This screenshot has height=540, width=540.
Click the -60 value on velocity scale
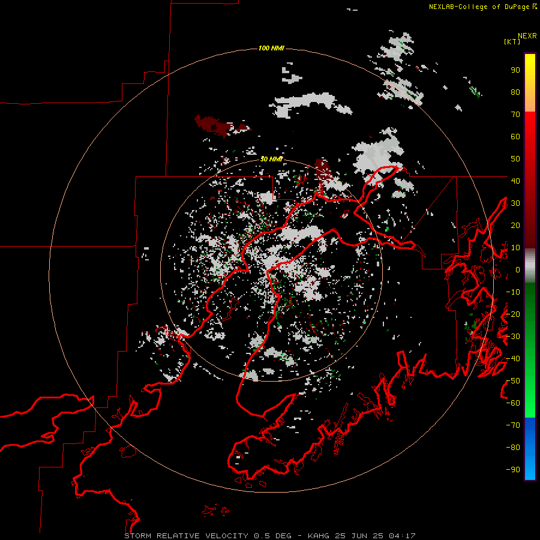pos(513,403)
